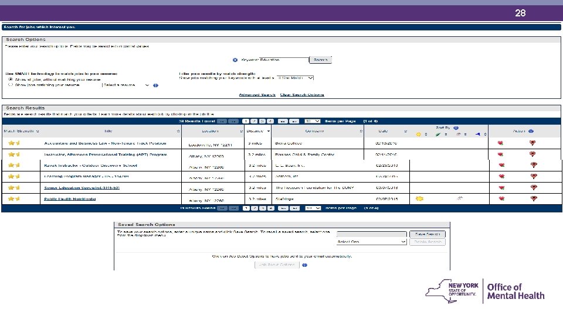Click left heart icon for Learning Program Manager row
Viewport: 563px width, 316px height.
click(501, 176)
